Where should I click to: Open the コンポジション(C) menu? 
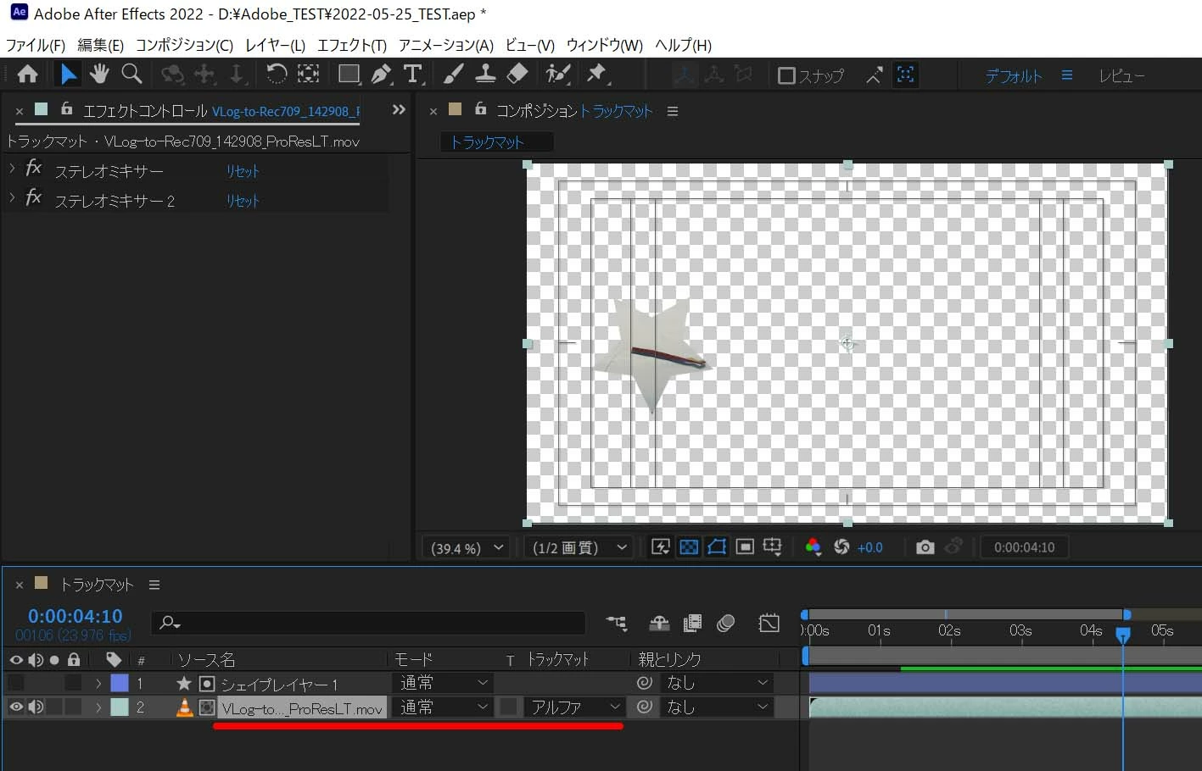184,45
